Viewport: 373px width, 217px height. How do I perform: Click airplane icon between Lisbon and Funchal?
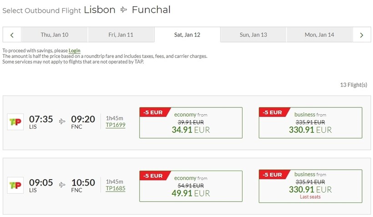(x=123, y=10)
